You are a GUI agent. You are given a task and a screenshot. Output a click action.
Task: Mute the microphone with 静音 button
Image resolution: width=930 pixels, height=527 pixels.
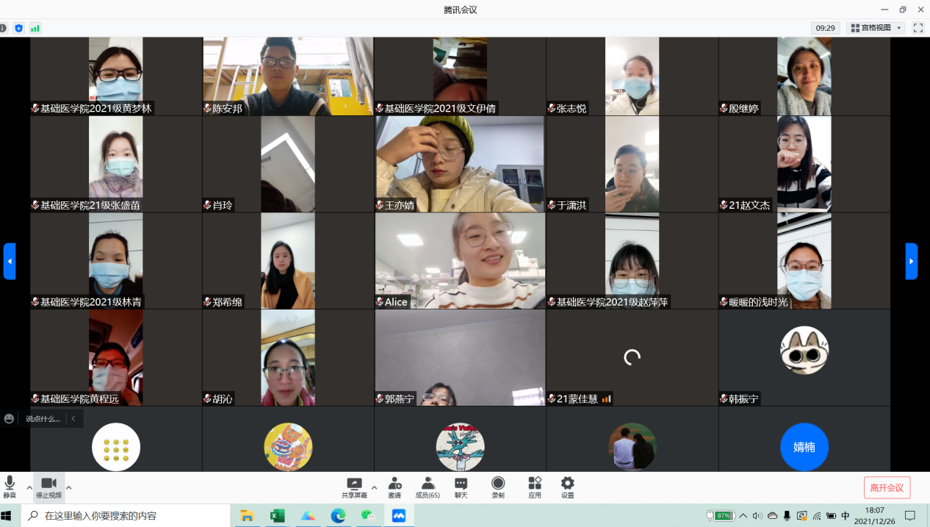point(10,487)
